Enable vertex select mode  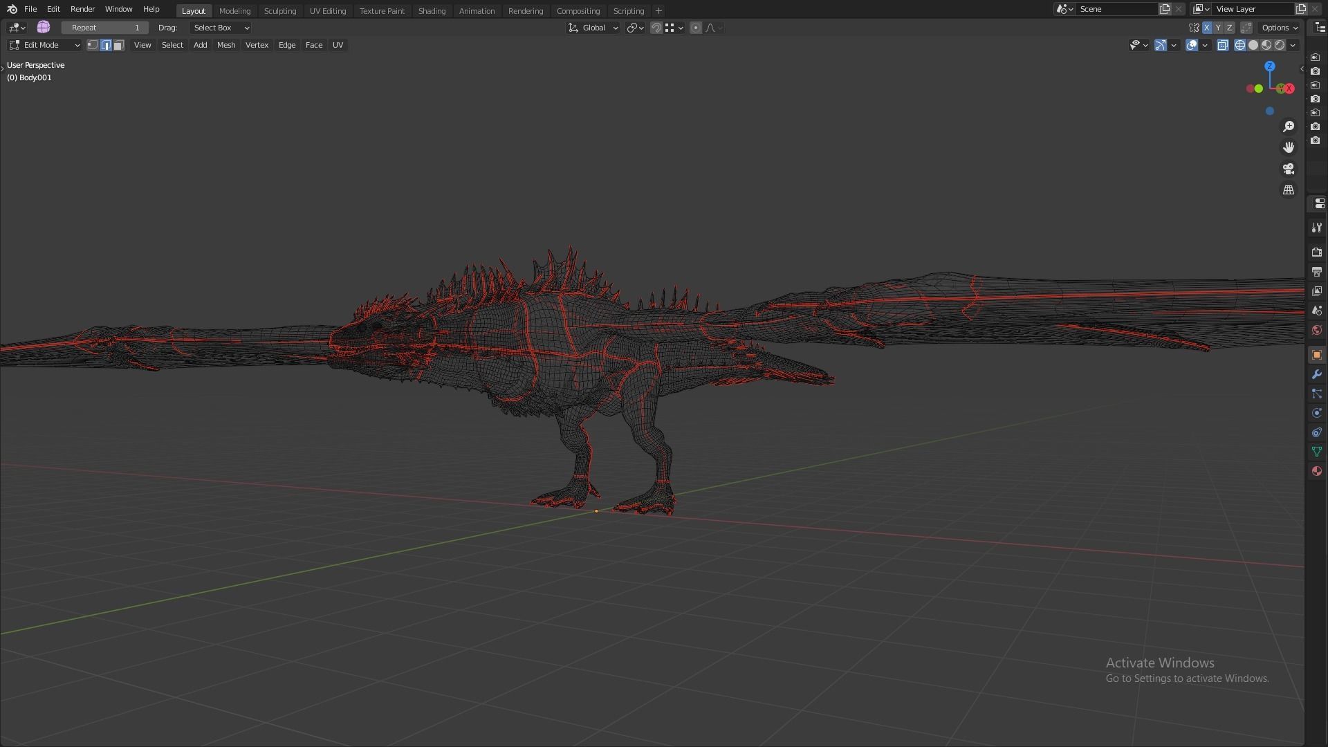92,45
